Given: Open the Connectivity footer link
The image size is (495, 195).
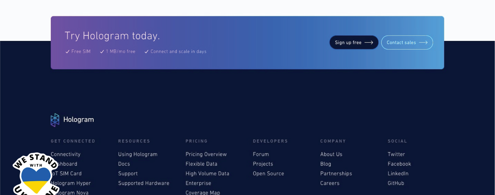Looking at the screenshot, I should pyautogui.click(x=66, y=154).
